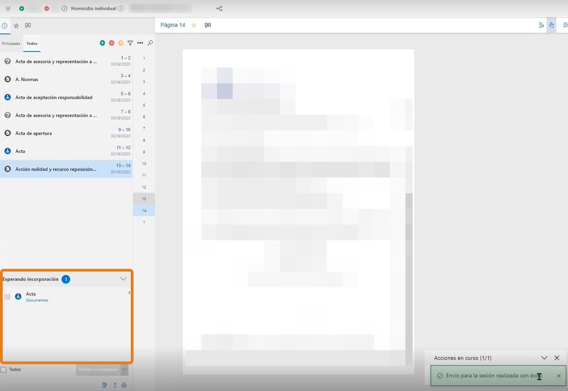568x391 pixels.
Task: Open the favorites star tab in sidebar
Action: click(16, 26)
